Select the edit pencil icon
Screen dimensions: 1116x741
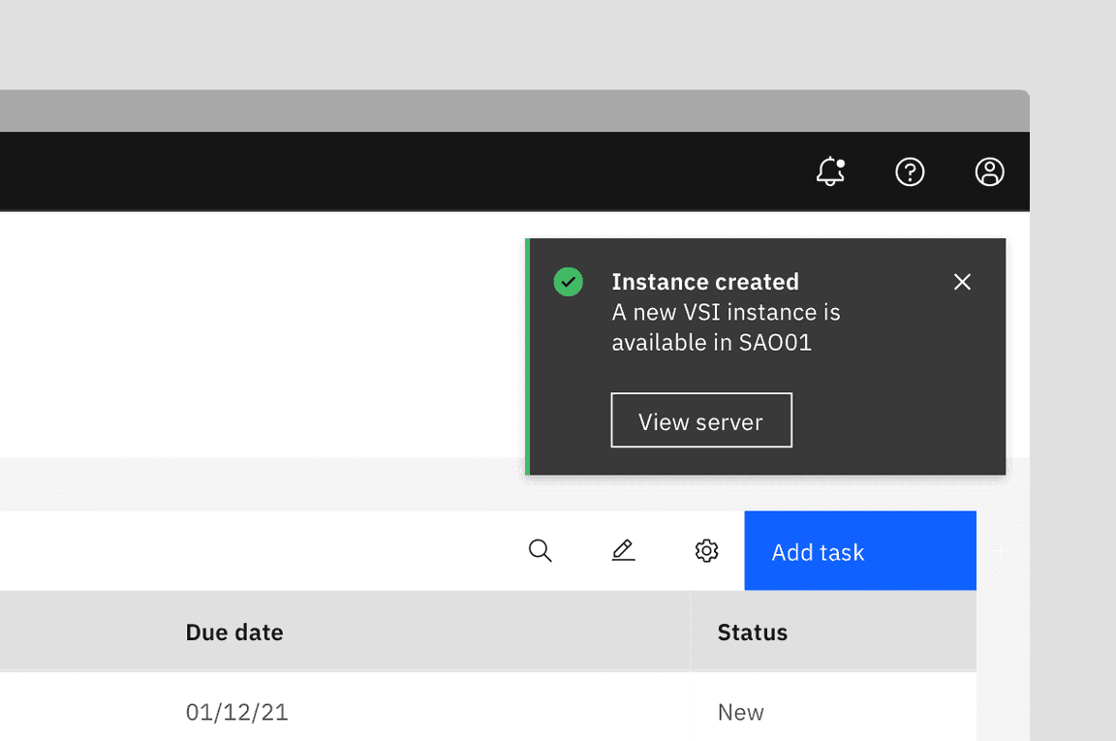[x=623, y=550]
